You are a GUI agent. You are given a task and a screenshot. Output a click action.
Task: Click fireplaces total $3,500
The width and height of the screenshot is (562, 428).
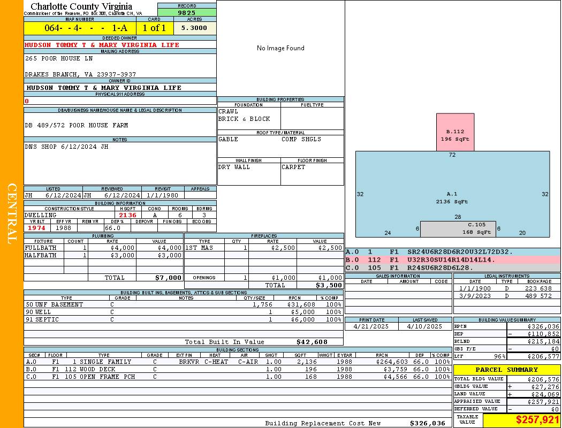pyautogui.click(x=329, y=285)
